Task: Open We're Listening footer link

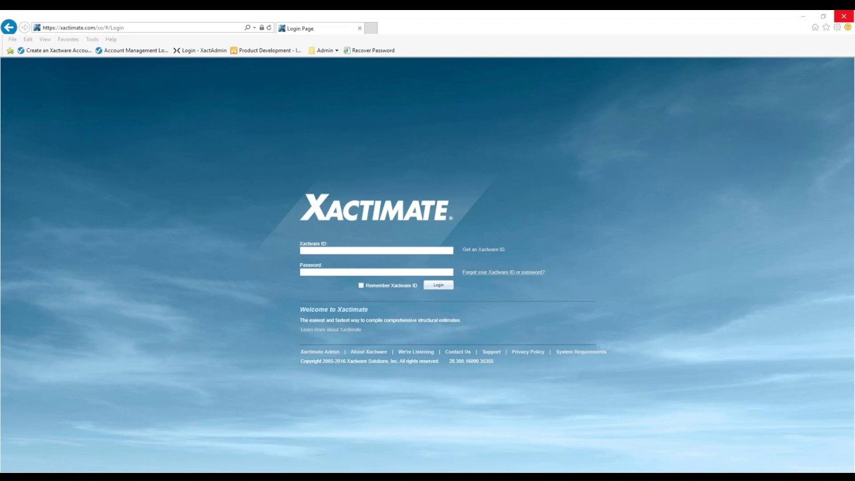Action: 415,351
